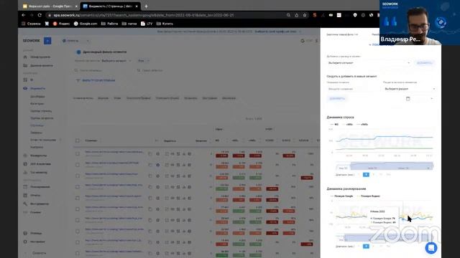Open calendar icon in the side panel
Screen dimensions: 460x258
pos(408,99)
